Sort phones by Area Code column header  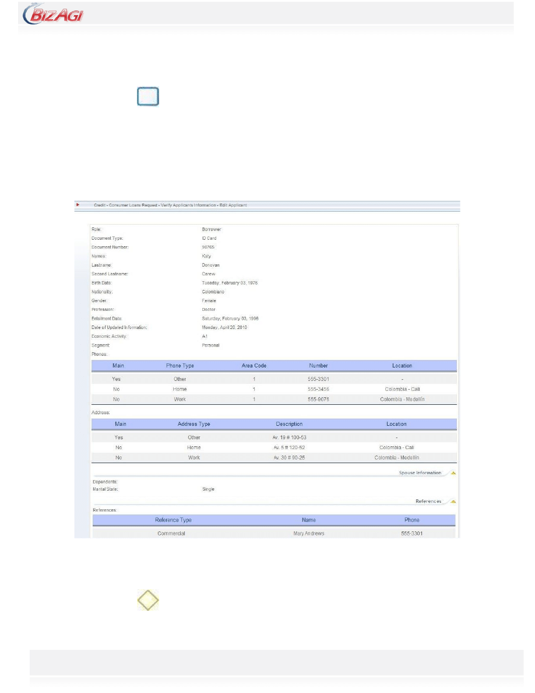pyautogui.click(x=254, y=366)
